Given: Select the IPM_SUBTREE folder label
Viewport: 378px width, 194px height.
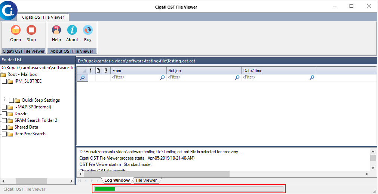Looking at the screenshot, I should (28, 81).
